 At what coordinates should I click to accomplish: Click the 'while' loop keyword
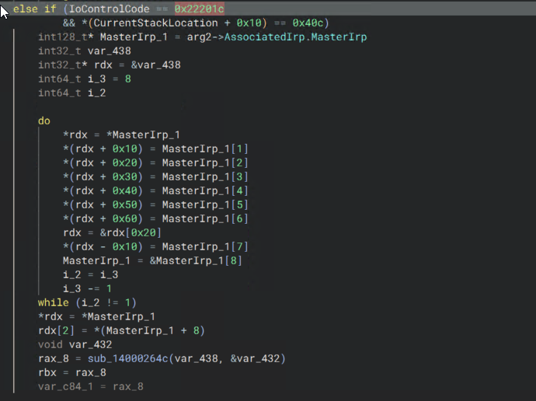click(54, 302)
